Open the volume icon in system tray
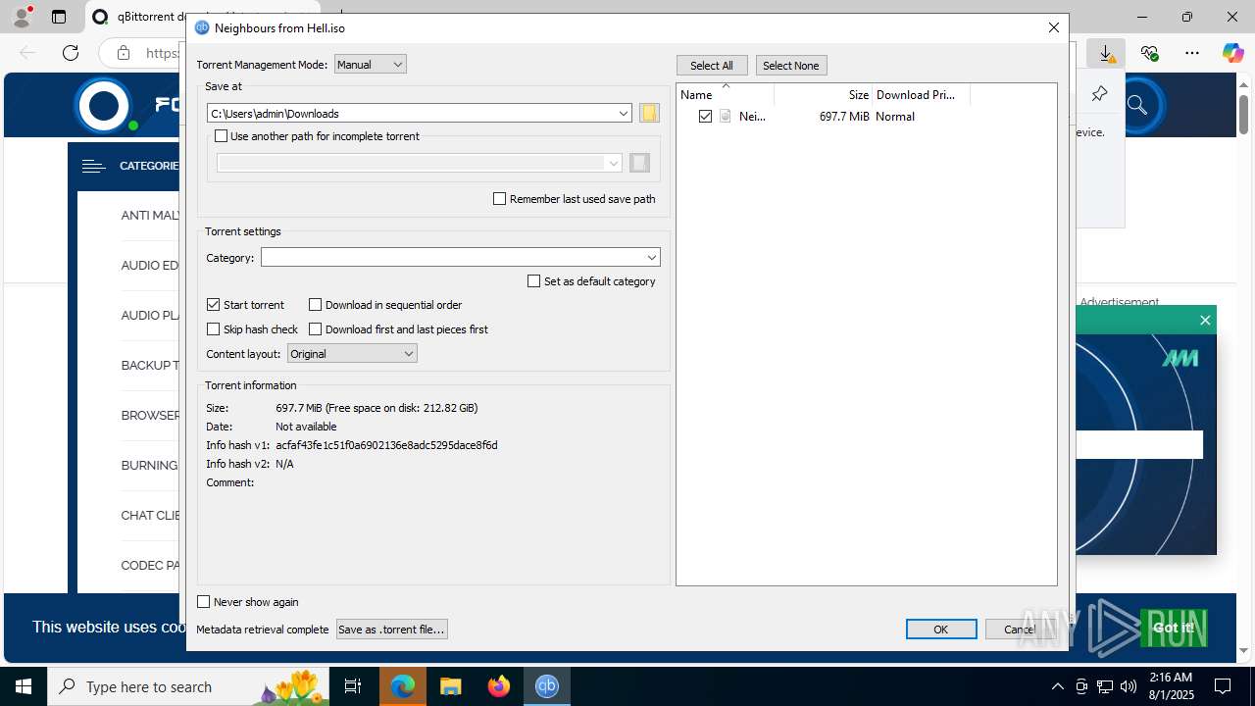Image resolution: width=1255 pixels, height=706 pixels. click(1129, 686)
